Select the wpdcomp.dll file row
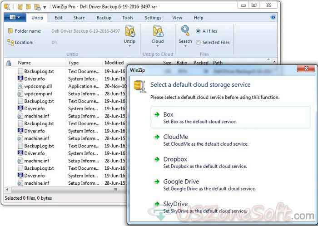The width and height of the screenshot is (318, 226). (x=65, y=86)
